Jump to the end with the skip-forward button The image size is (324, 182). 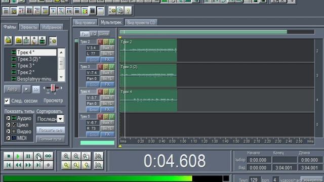[38, 165]
